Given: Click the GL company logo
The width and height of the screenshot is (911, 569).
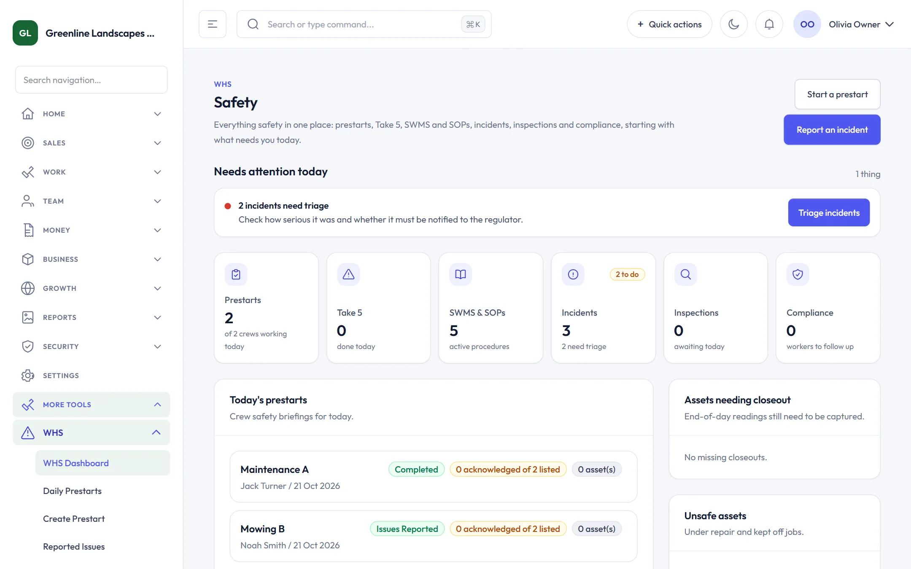Looking at the screenshot, I should [x=25, y=33].
